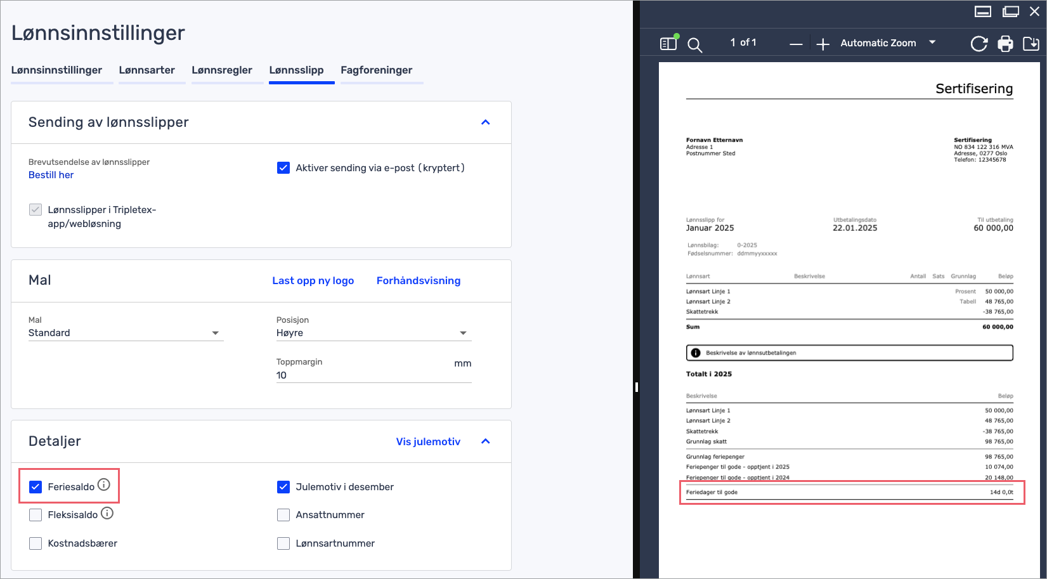Download the payslip PDF
1047x579 pixels.
point(1031,44)
